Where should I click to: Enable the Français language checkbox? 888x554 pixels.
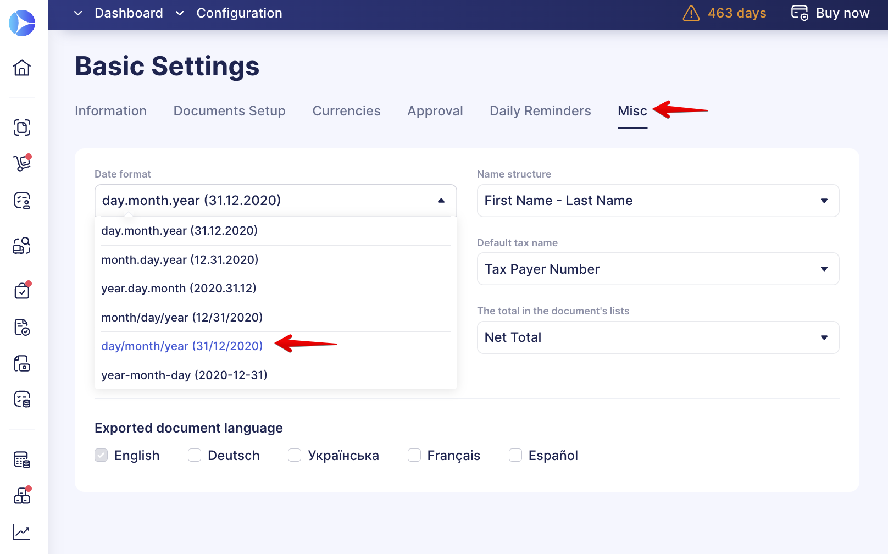coord(414,455)
